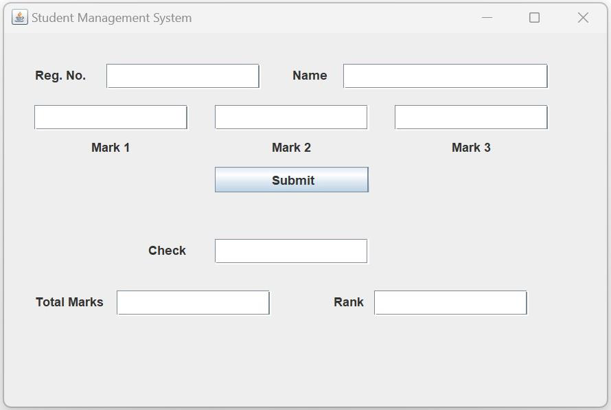This screenshot has height=410, width=611.
Task: Select the Mark 2 input box
Action: pyautogui.click(x=291, y=117)
